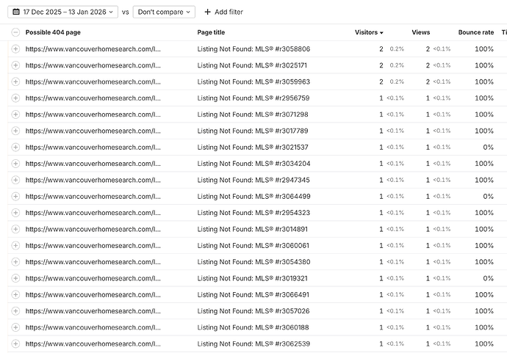Image resolution: width=507 pixels, height=353 pixels.
Task: Select title Listing Not Found: MLS® #r2954323
Action: pos(253,213)
